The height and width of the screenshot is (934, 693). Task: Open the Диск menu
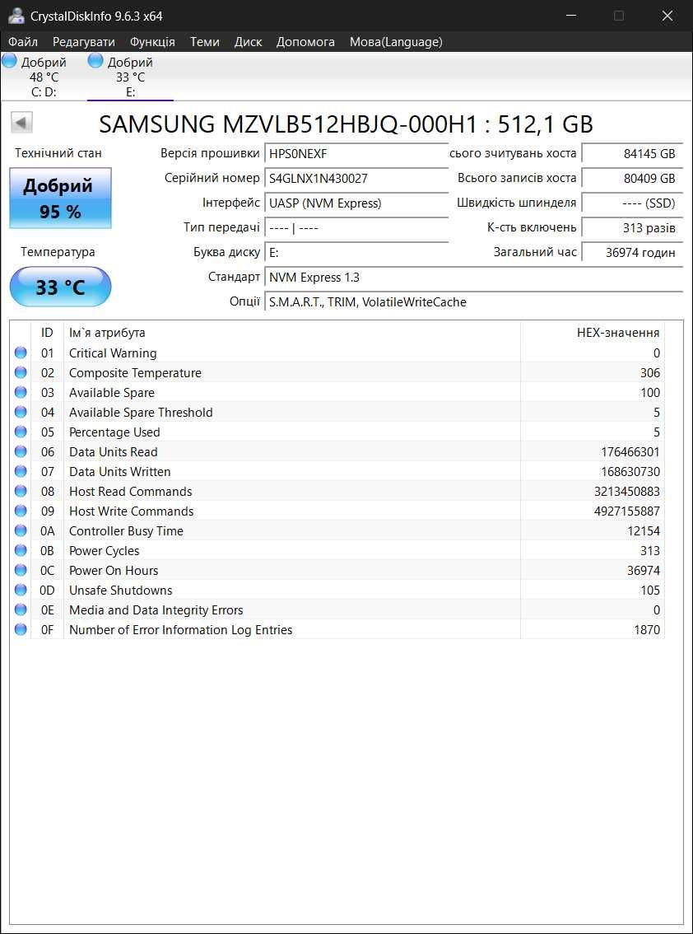249,42
